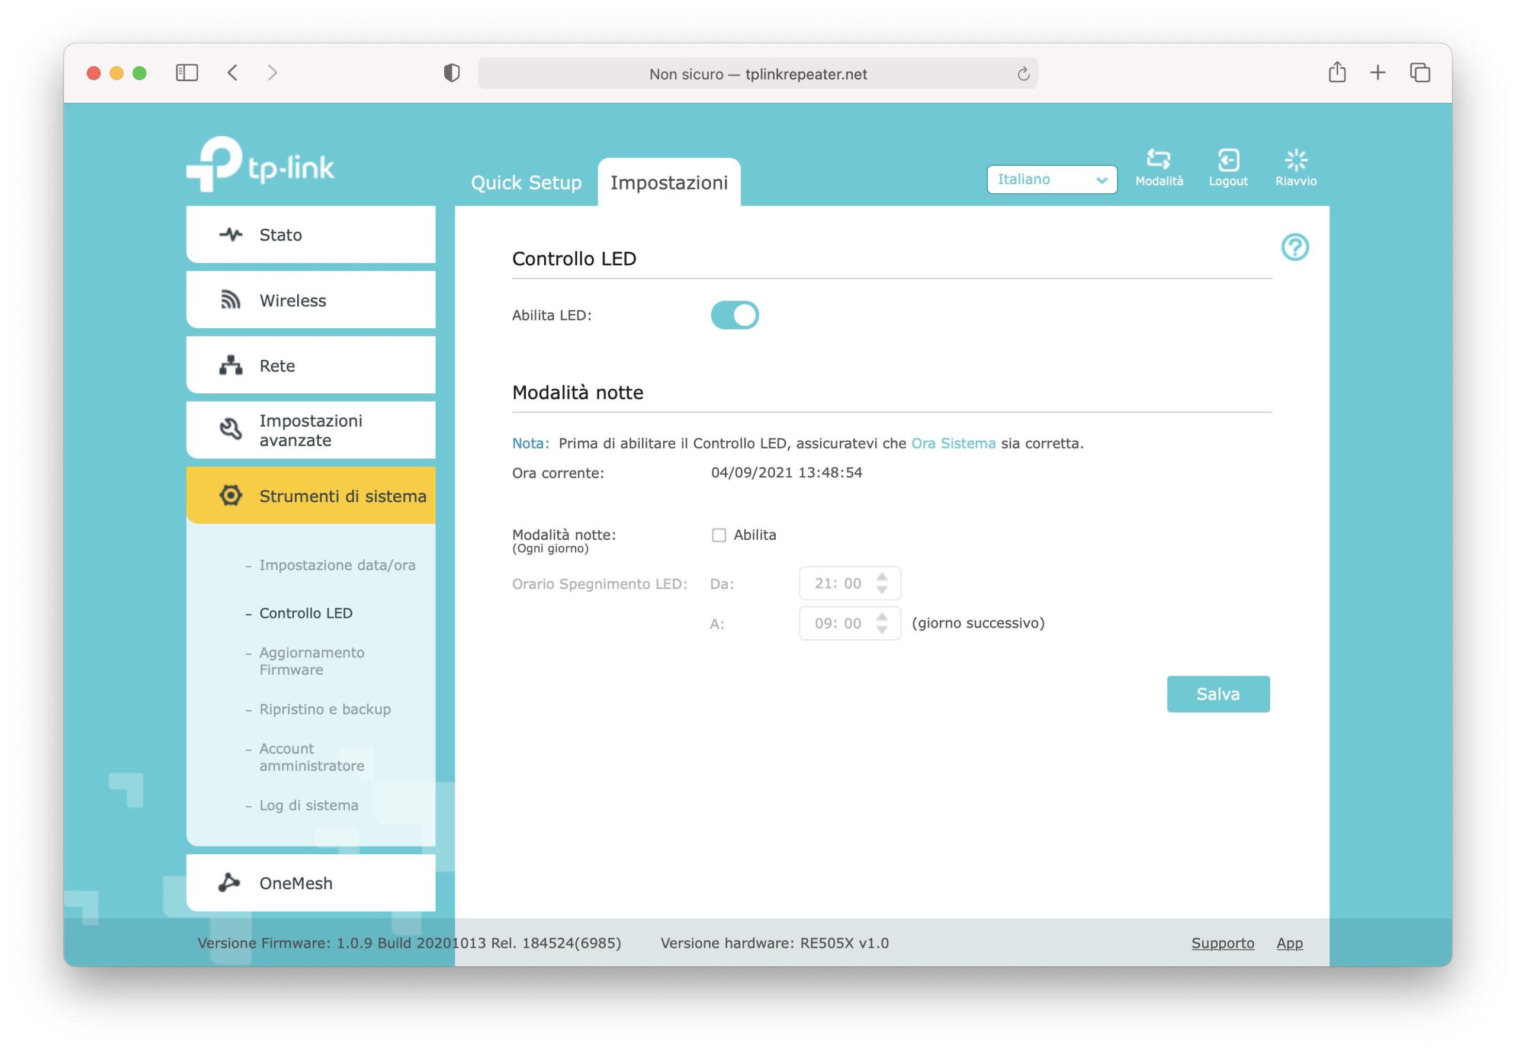This screenshot has width=1516, height=1051.
Task: Expand Impostazioni avanzate menu
Action: click(x=311, y=430)
